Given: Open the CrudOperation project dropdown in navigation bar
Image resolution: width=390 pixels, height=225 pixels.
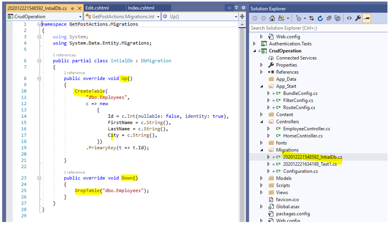Looking at the screenshot, I should click(x=80, y=17).
